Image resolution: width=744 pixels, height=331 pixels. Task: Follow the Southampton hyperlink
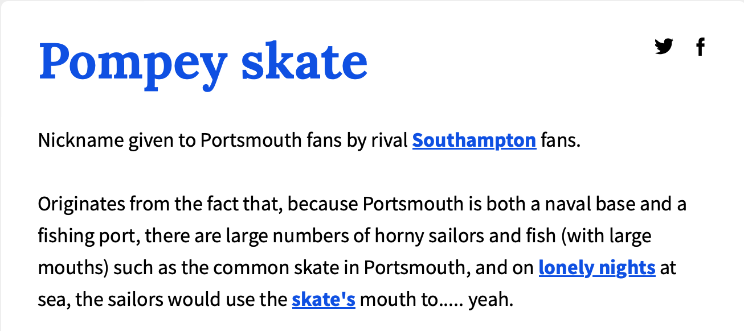(474, 140)
